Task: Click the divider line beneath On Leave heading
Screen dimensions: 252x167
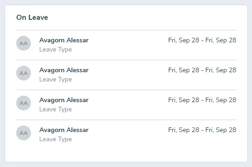Action: click(126, 30)
